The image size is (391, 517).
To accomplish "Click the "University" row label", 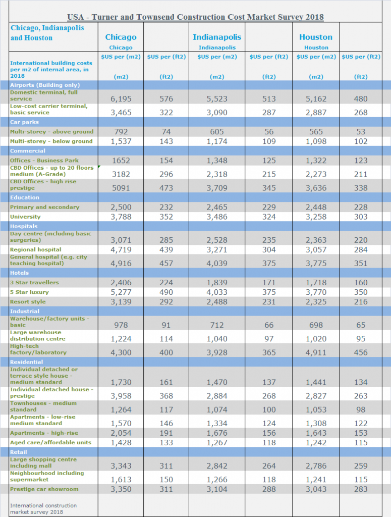I will click(x=25, y=217).
